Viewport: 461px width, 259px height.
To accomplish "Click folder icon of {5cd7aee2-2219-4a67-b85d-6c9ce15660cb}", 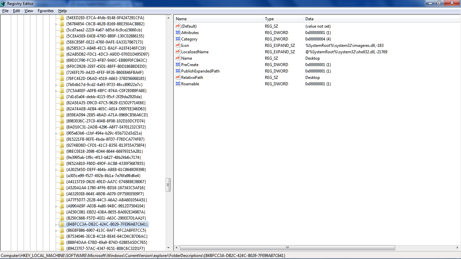I will pyautogui.click(x=62, y=30).
